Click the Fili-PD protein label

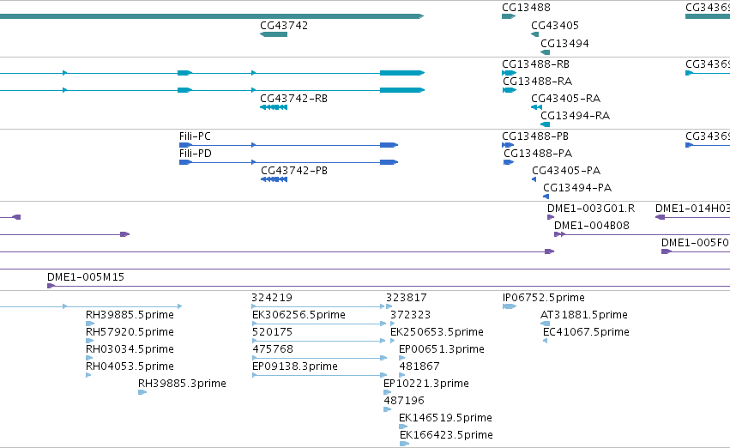click(196, 154)
